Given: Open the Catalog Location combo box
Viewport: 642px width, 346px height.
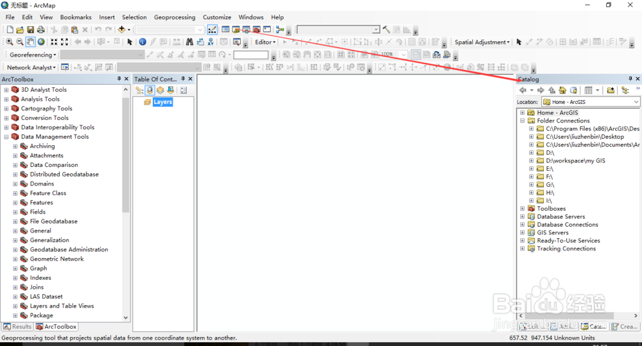Looking at the screenshot, I should [x=591, y=102].
